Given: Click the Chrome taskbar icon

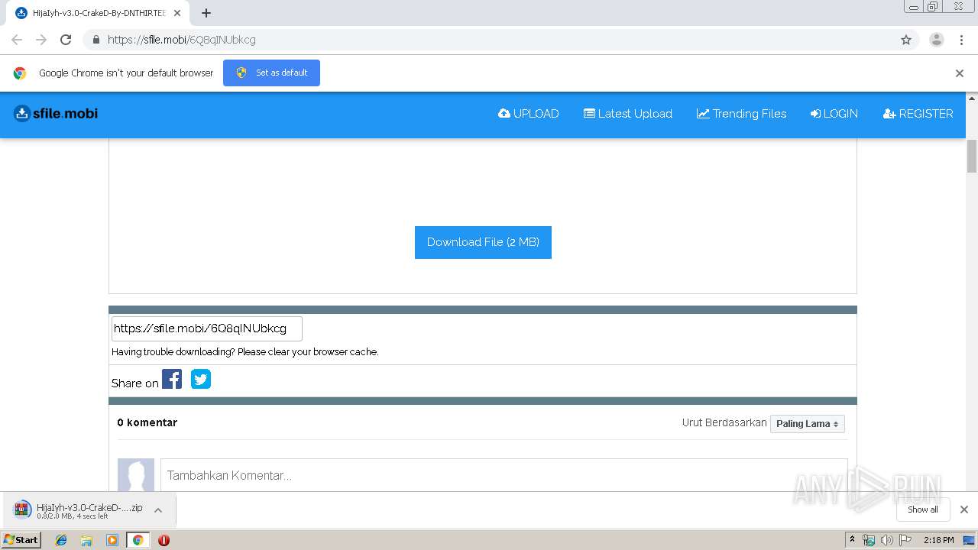Looking at the screenshot, I should (138, 540).
